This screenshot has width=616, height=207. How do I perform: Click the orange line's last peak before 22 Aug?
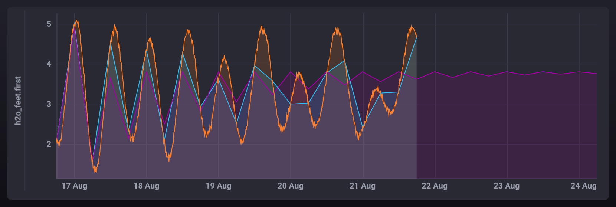point(412,27)
